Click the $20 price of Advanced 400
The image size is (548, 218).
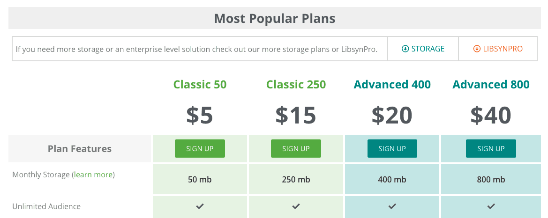(x=392, y=115)
